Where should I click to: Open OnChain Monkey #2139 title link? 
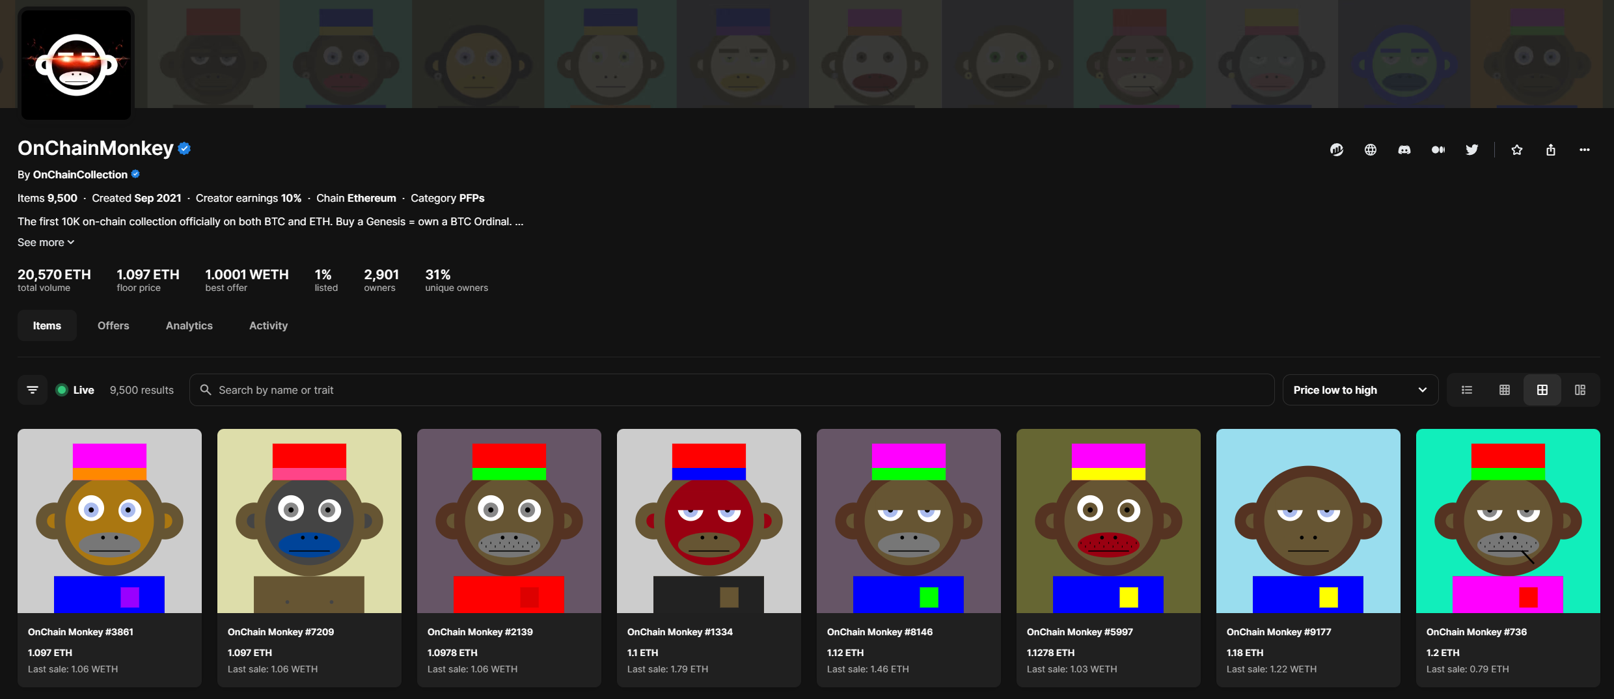tap(480, 632)
